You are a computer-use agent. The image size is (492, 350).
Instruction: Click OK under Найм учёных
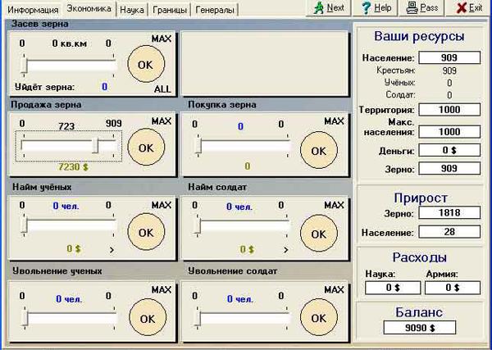(146, 232)
